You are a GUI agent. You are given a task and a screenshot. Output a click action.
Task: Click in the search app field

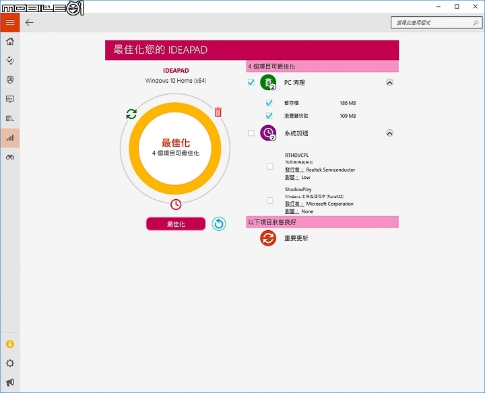tap(436, 23)
